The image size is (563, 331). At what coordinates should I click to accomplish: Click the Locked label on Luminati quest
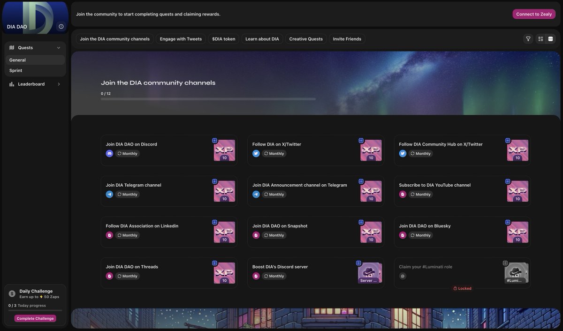pos(463,288)
